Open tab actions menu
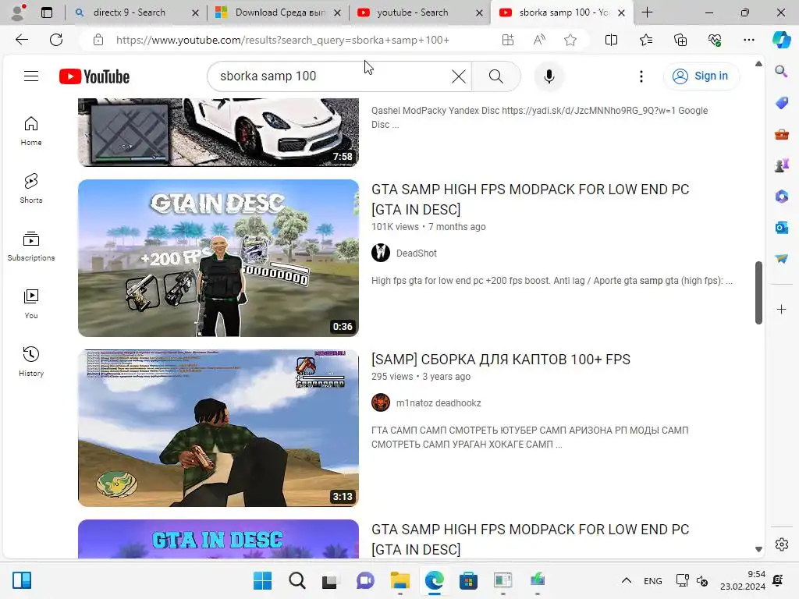Screen dimensions: 799x599 pyautogui.click(x=46, y=12)
